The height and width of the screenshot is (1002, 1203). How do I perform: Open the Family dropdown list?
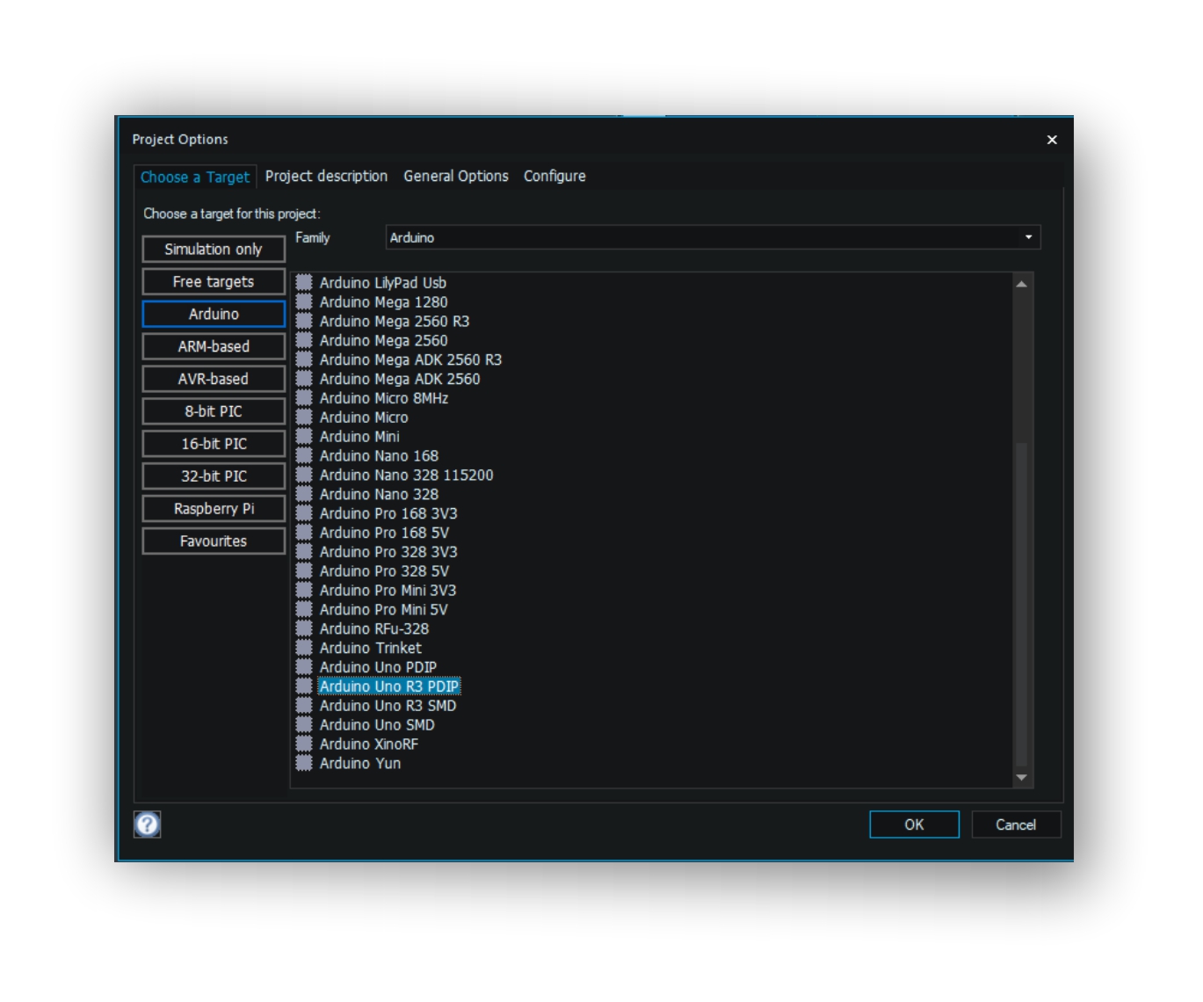click(x=1028, y=237)
